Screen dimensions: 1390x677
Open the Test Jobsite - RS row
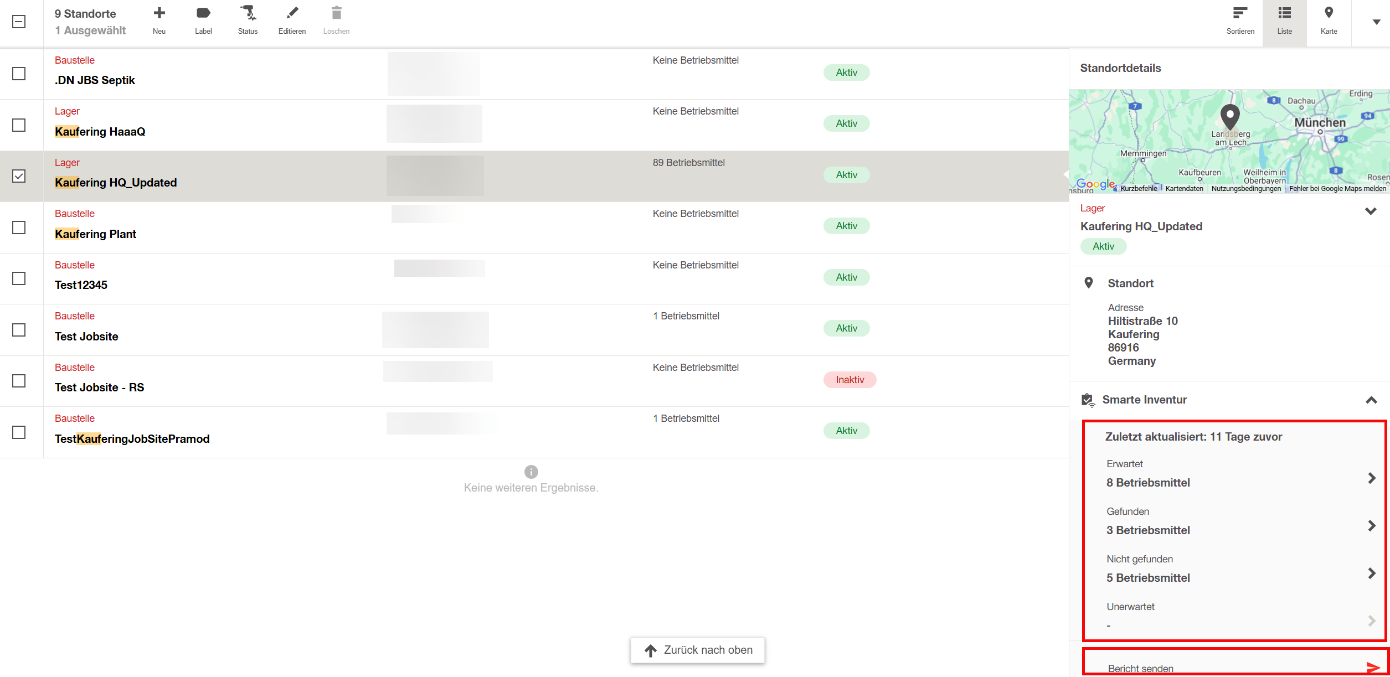(100, 387)
